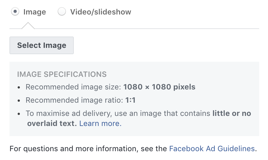Choose the Video/slideshow radio button
Screen dimensions: 268x160
pyautogui.click(x=62, y=12)
